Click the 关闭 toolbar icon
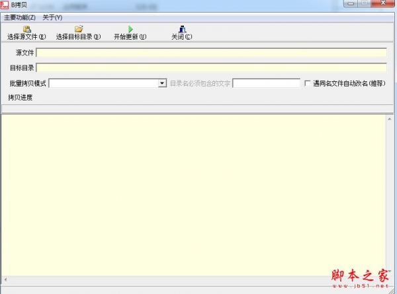The width and height of the screenshot is (397, 294). [x=183, y=29]
